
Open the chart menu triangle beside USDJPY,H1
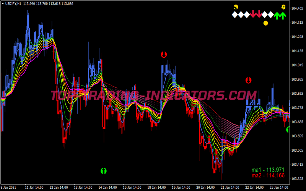pyautogui.click(x=3, y=3)
